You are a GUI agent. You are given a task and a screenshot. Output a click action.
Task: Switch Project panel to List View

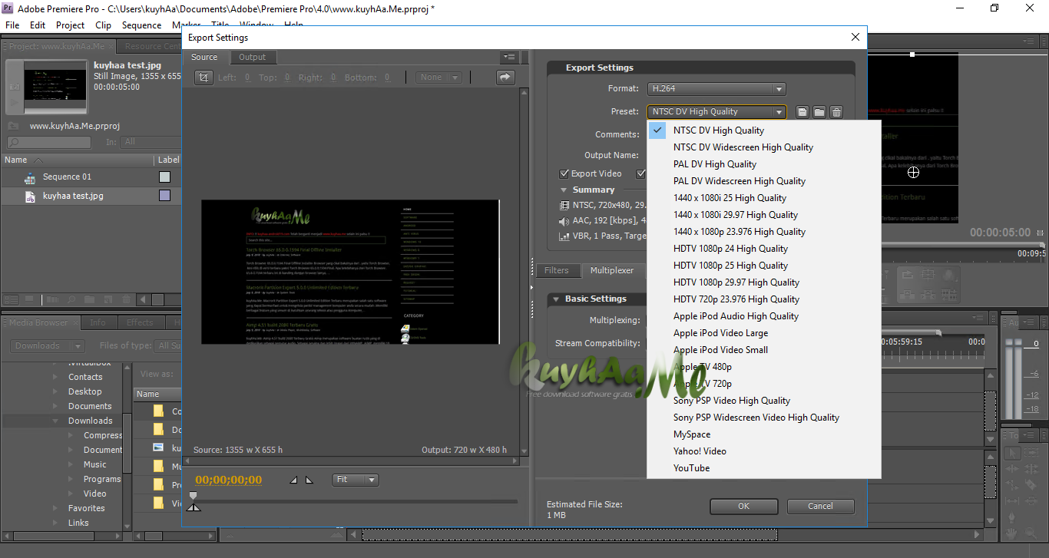[11, 299]
